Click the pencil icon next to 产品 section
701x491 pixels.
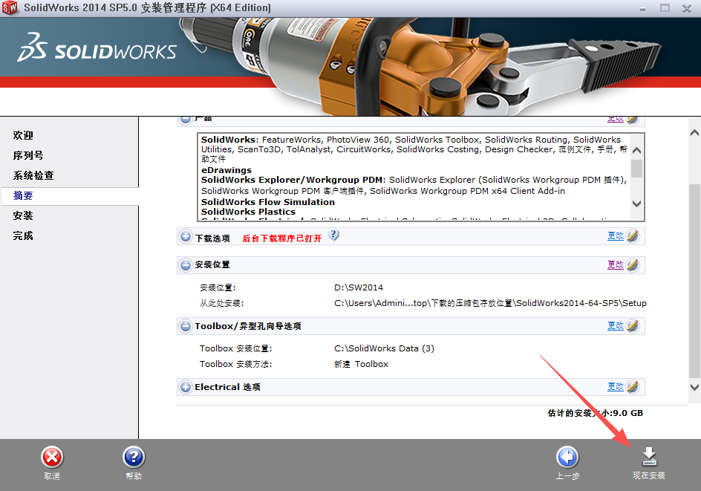coord(633,119)
